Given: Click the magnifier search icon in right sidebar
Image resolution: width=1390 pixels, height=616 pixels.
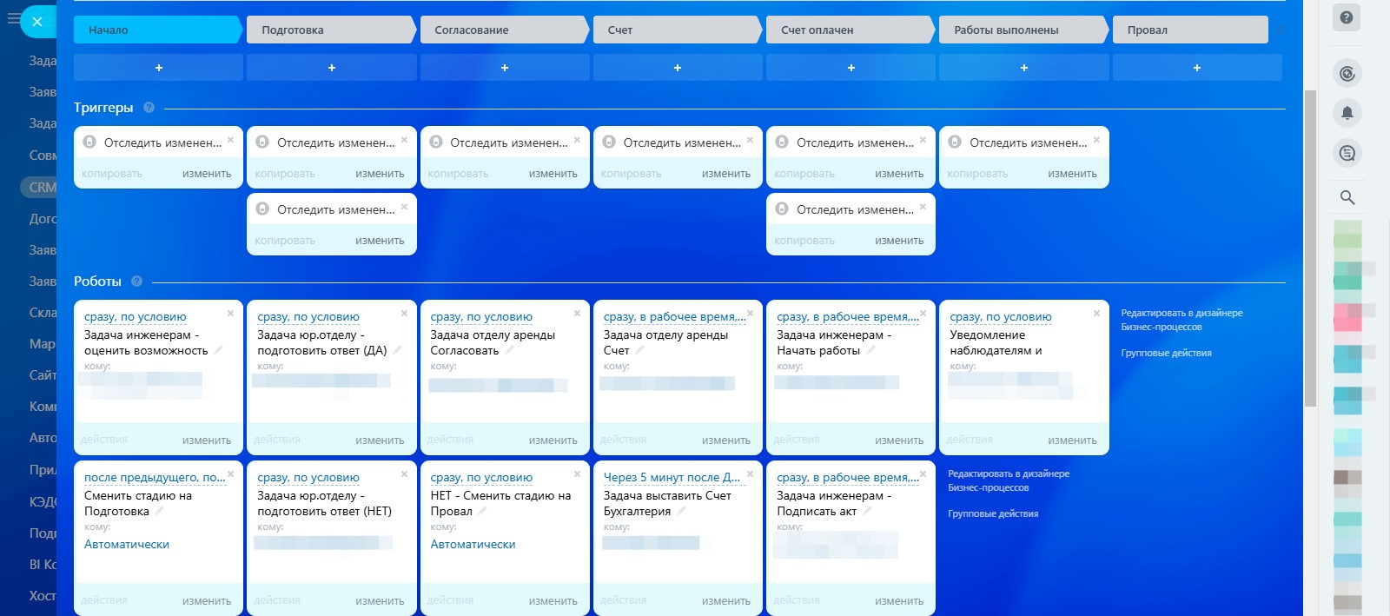Looking at the screenshot, I should [x=1347, y=197].
